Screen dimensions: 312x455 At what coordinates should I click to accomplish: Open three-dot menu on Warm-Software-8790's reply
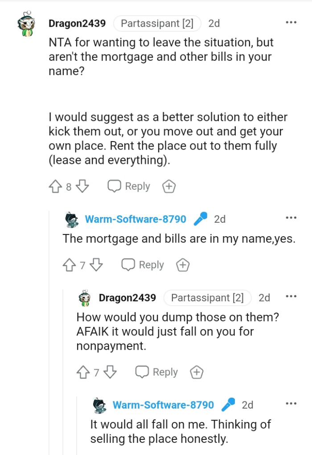click(x=291, y=217)
